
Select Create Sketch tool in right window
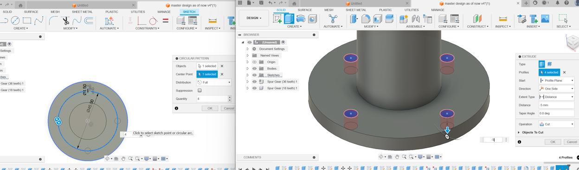click(277, 19)
